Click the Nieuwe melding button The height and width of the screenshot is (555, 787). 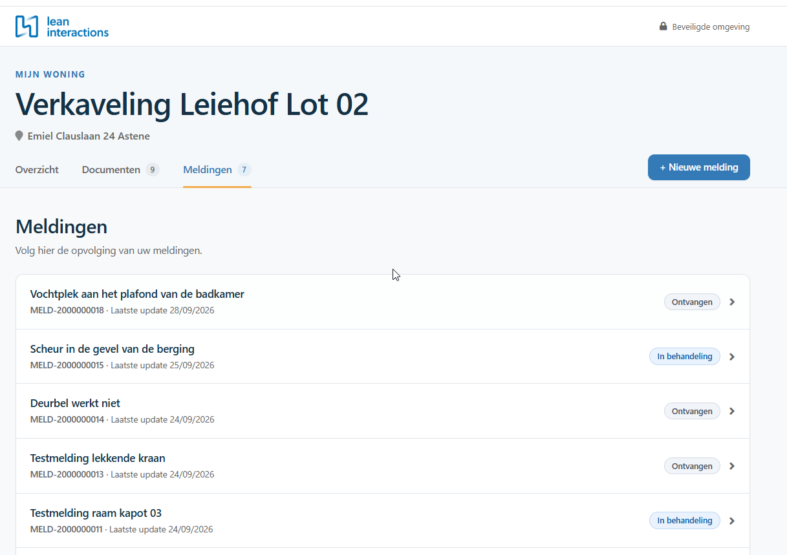coord(699,167)
